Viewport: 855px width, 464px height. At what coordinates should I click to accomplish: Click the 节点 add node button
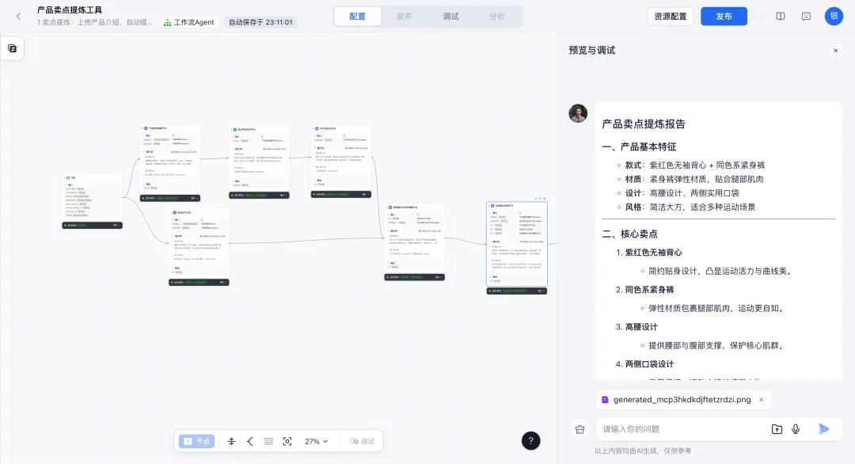pyautogui.click(x=197, y=441)
